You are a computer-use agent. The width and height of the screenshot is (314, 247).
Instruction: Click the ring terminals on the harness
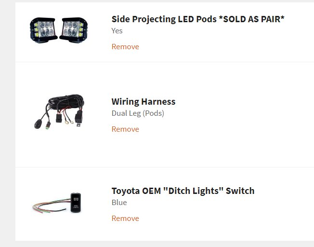(x=69, y=122)
